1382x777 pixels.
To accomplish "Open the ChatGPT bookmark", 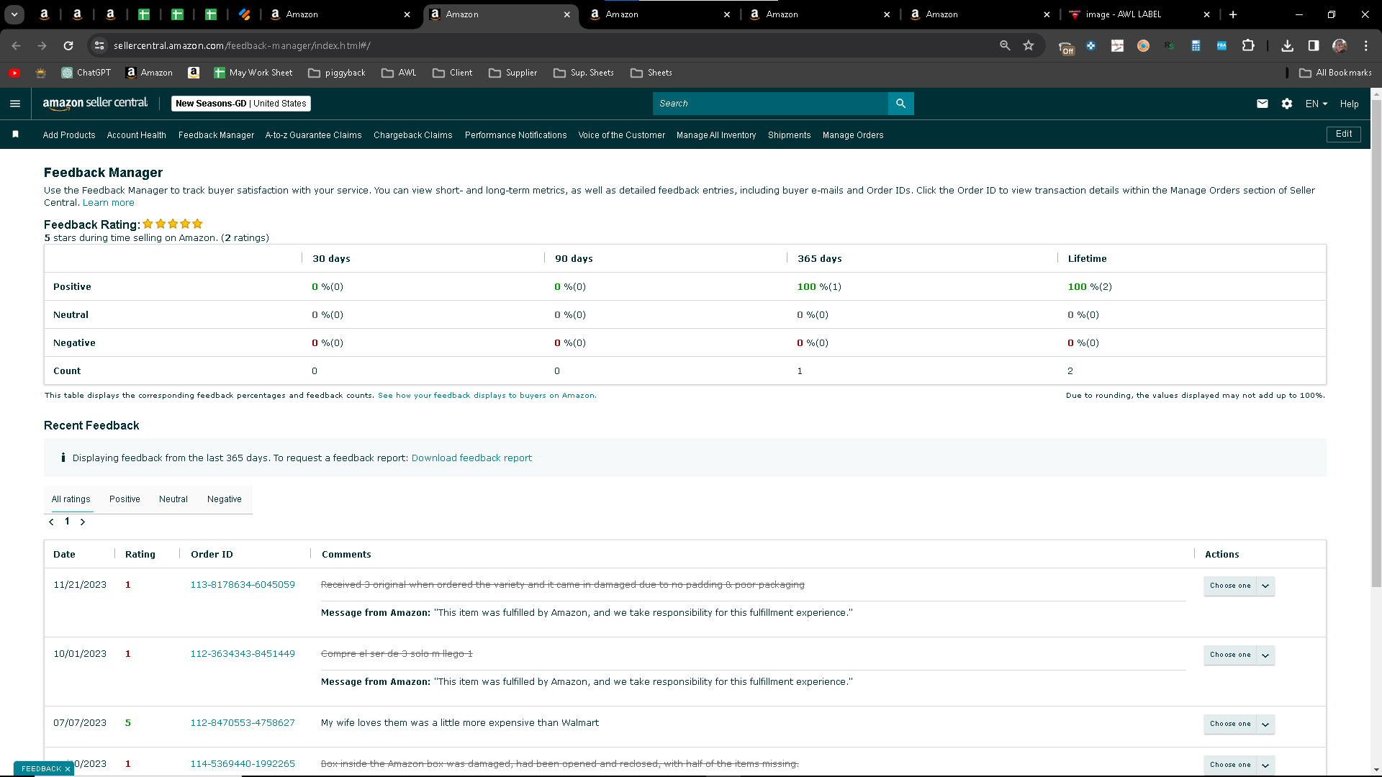I will (x=86, y=73).
